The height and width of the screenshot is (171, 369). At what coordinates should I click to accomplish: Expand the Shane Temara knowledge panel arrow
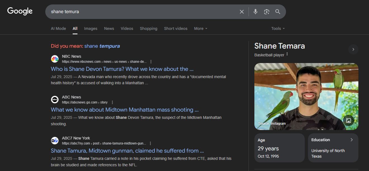point(353,49)
